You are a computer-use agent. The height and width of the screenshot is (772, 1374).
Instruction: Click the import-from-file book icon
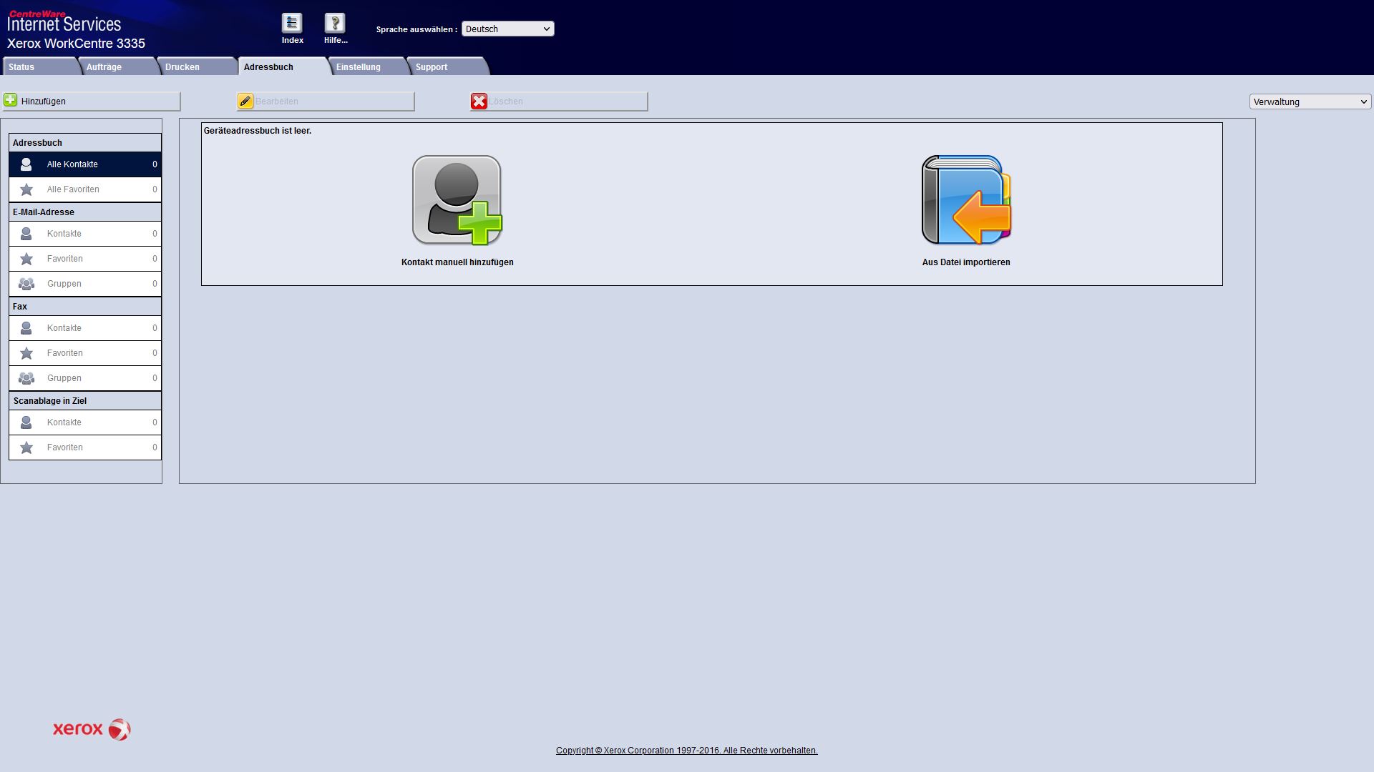[x=966, y=201]
